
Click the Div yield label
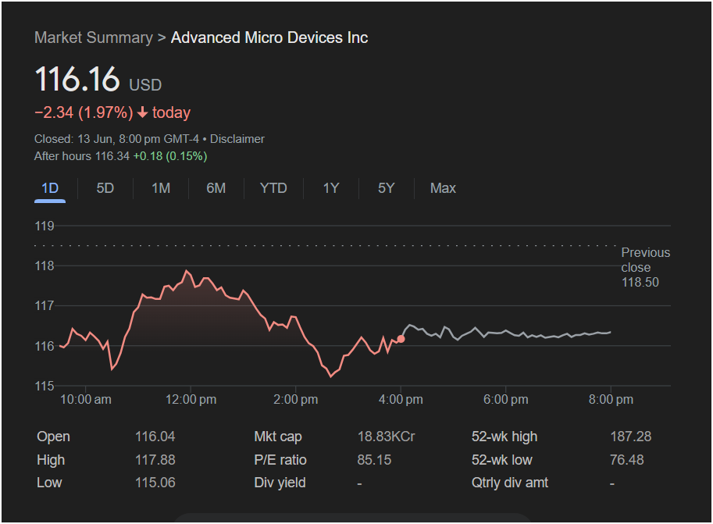click(x=280, y=483)
